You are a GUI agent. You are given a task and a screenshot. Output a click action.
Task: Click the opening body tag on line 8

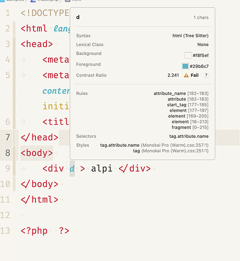click(x=37, y=153)
